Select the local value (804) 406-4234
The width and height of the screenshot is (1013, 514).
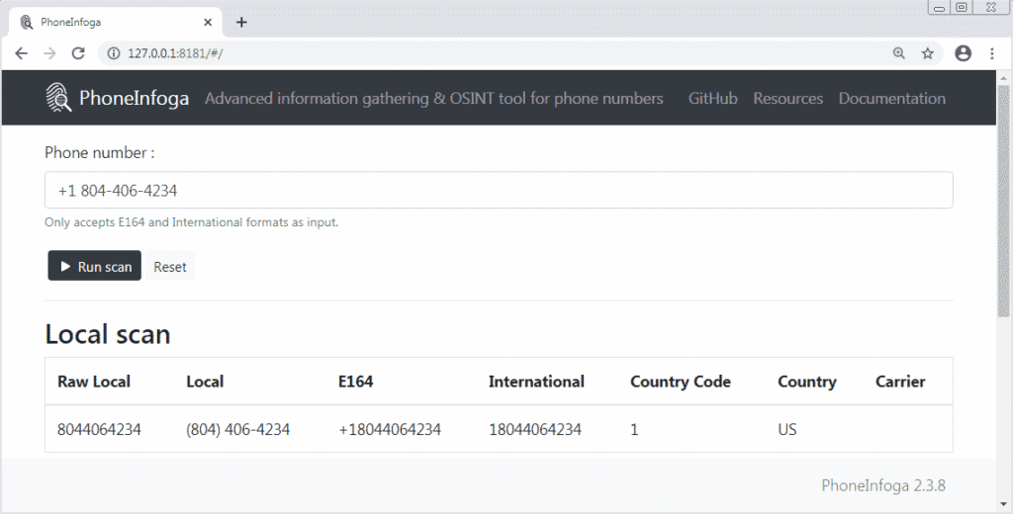pos(237,429)
